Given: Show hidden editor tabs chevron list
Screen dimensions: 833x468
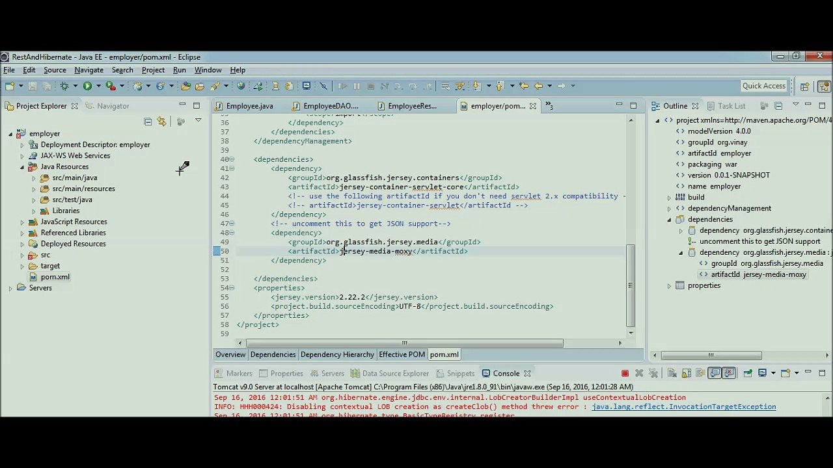Looking at the screenshot, I should coord(549,106).
